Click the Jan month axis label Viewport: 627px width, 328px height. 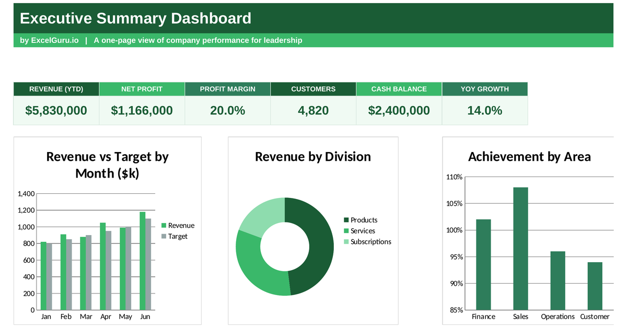[46, 317]
